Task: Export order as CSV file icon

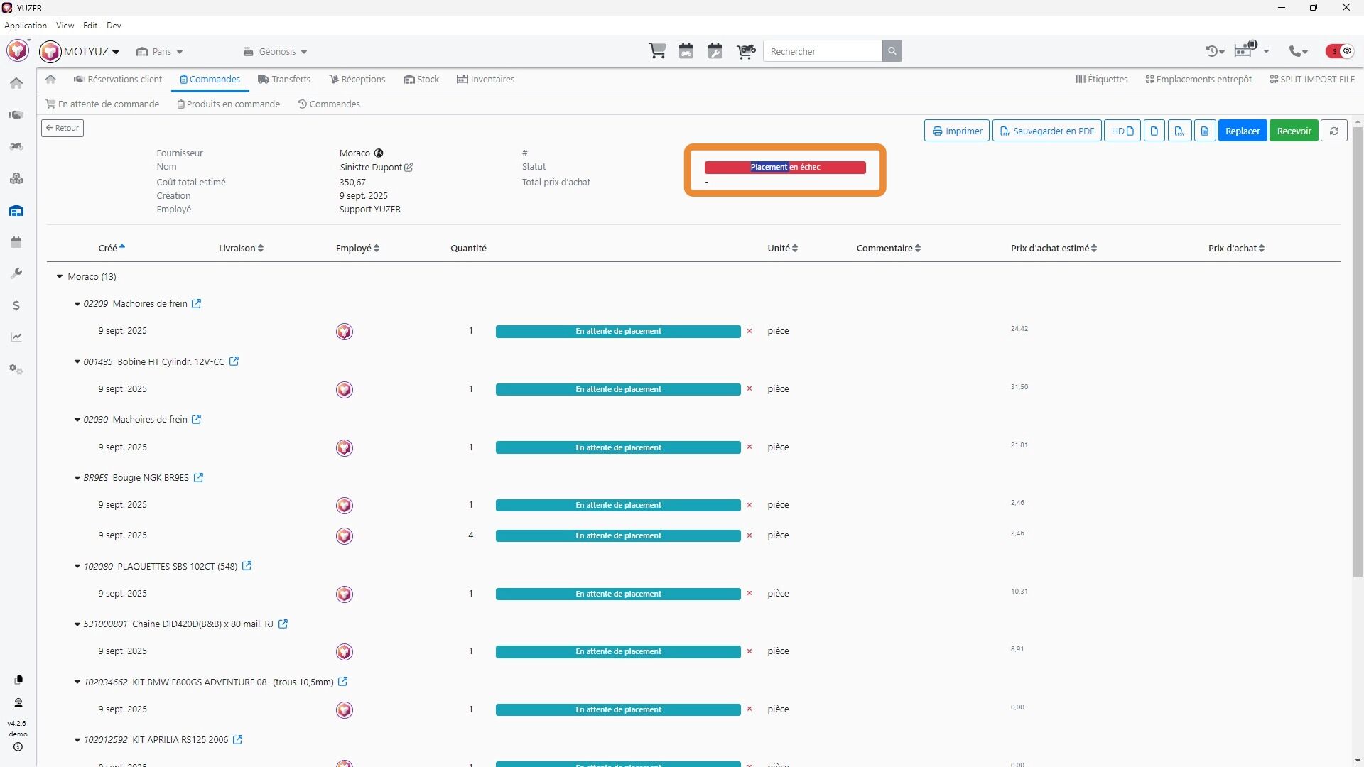Action: 1179,131
